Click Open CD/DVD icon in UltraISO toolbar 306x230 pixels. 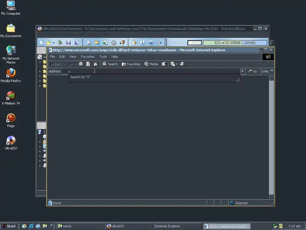click(x=60, y=43)
